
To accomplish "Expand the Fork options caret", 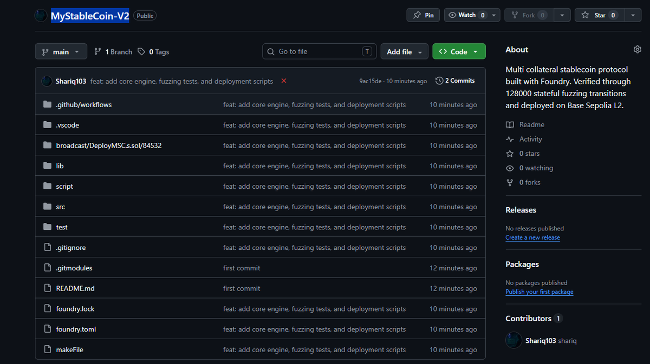I will 562,15.
